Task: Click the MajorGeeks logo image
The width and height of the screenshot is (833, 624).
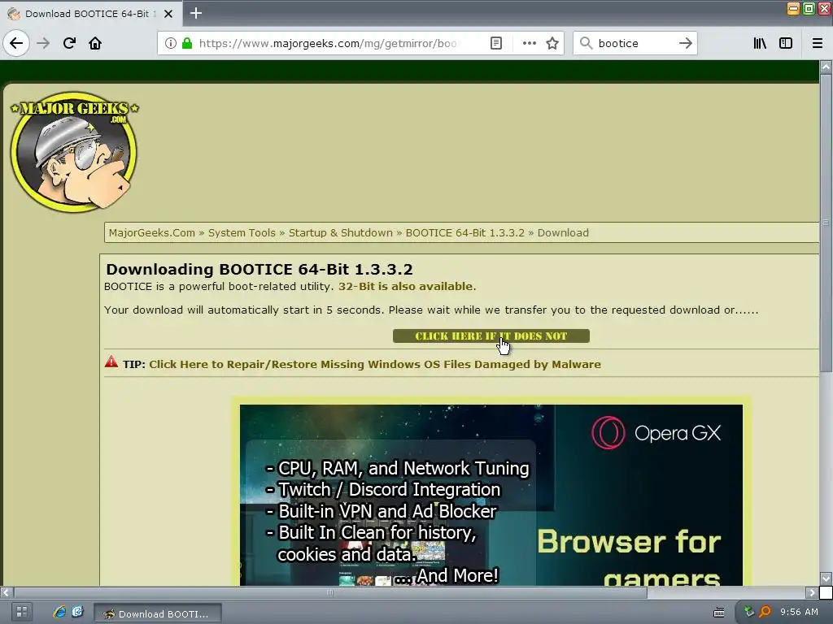Action: click(74, 151)
